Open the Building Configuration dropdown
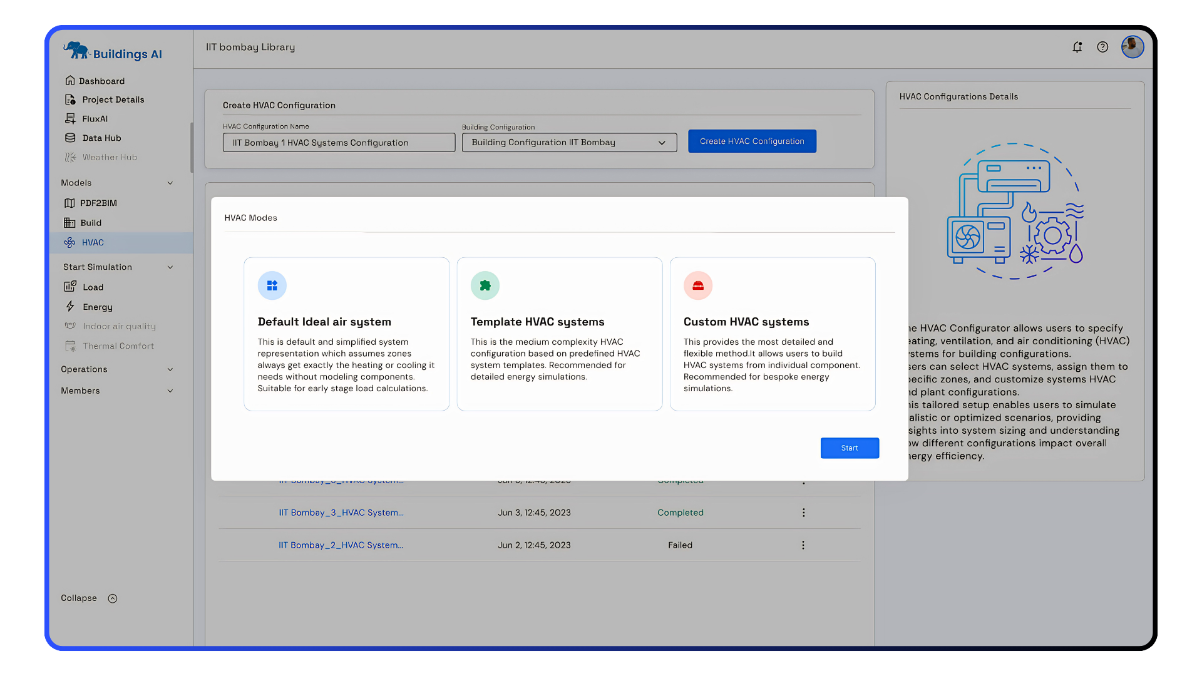 coord(569,143)
